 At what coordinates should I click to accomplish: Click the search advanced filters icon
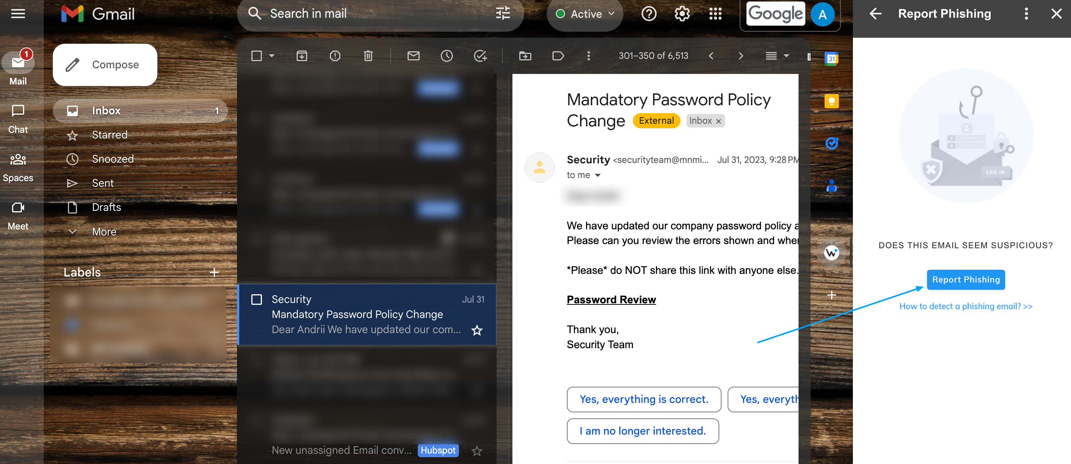pos(503,13)
